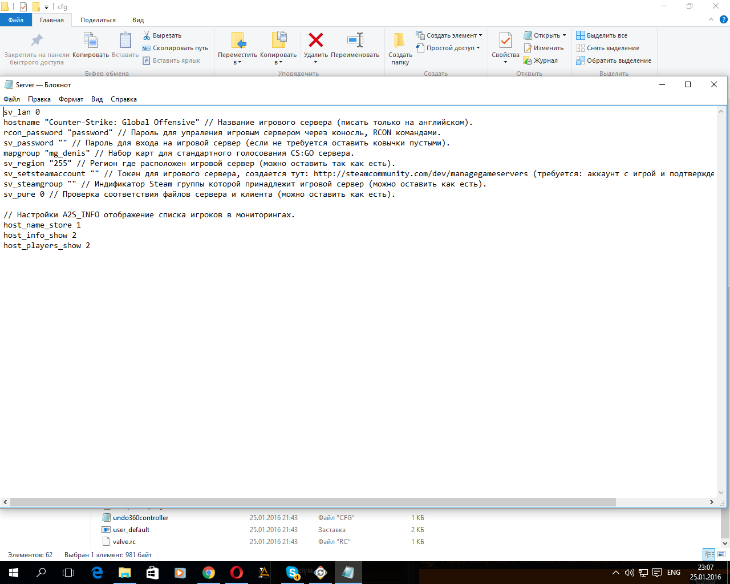
Task: Switch to the Вид tab in Explorer
Action: click(138, 20)
